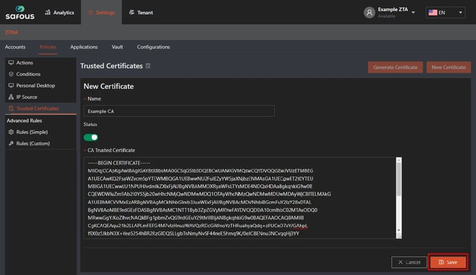Click the Rules (Custom) wrench icon
Viewport: 476px width, 275px height.
point(11,144)
